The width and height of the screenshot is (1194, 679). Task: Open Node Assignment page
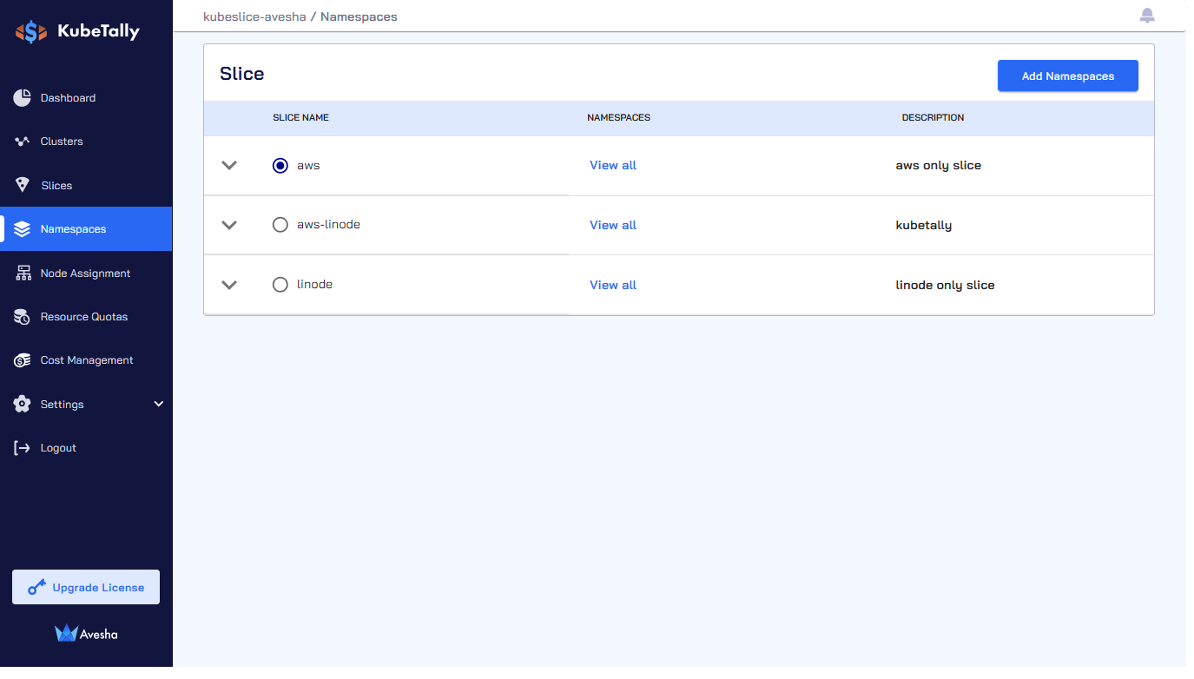86,274
